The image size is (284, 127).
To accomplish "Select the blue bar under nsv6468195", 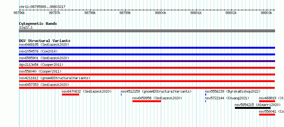I will click(x=147, y=48).
